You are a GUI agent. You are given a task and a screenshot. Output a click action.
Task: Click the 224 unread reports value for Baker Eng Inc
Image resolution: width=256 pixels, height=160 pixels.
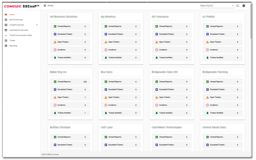point(85,82)
